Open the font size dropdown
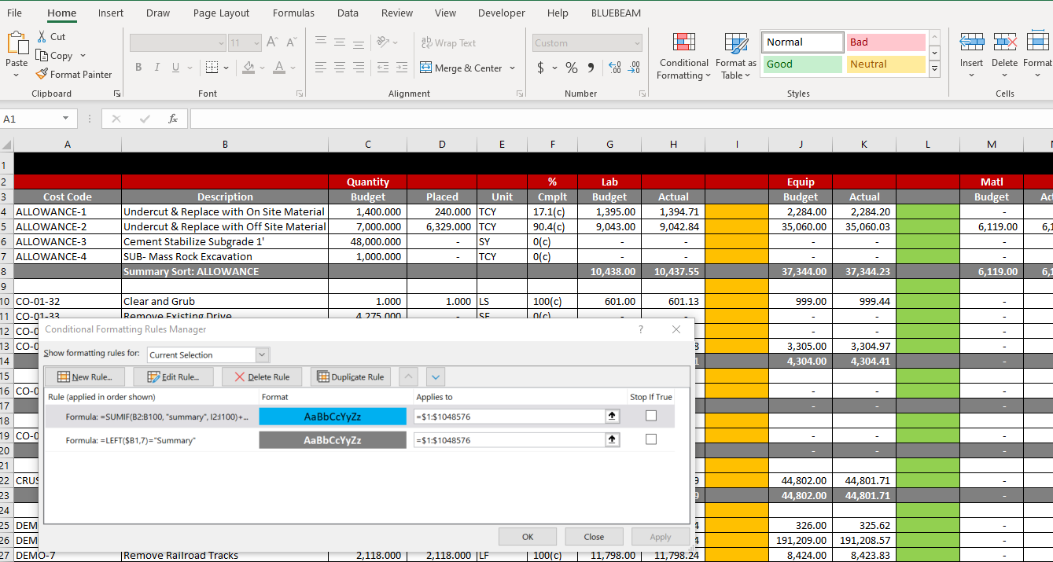This screenshot has height=562, width=1053. [x=257, y=43]
